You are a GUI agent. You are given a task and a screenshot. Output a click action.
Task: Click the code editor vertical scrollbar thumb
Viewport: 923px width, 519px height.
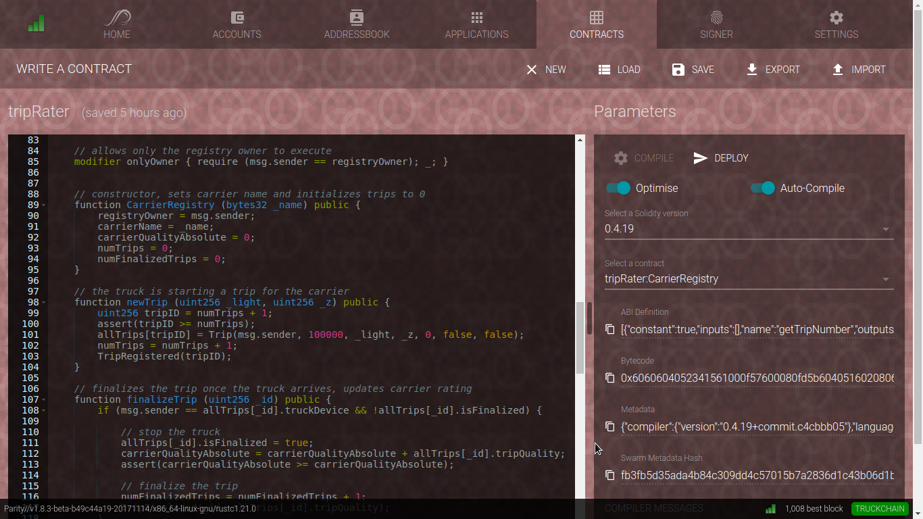click(x=580, y=337)
